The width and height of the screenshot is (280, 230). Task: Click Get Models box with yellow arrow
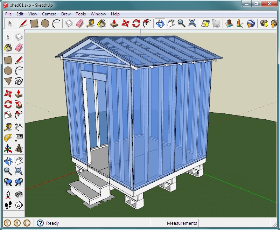click(x=264, y=23)
